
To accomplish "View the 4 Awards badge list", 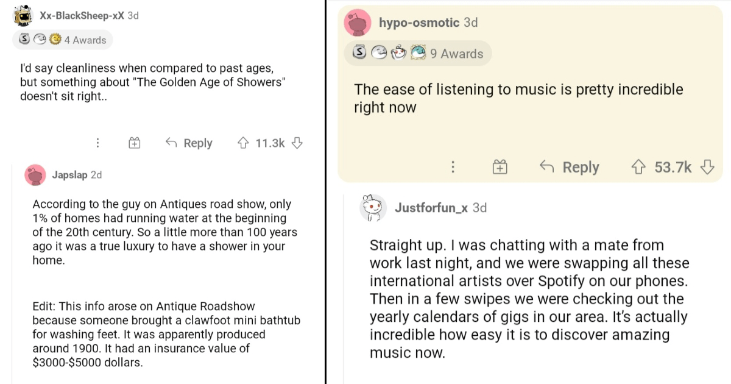I will 62,40.
